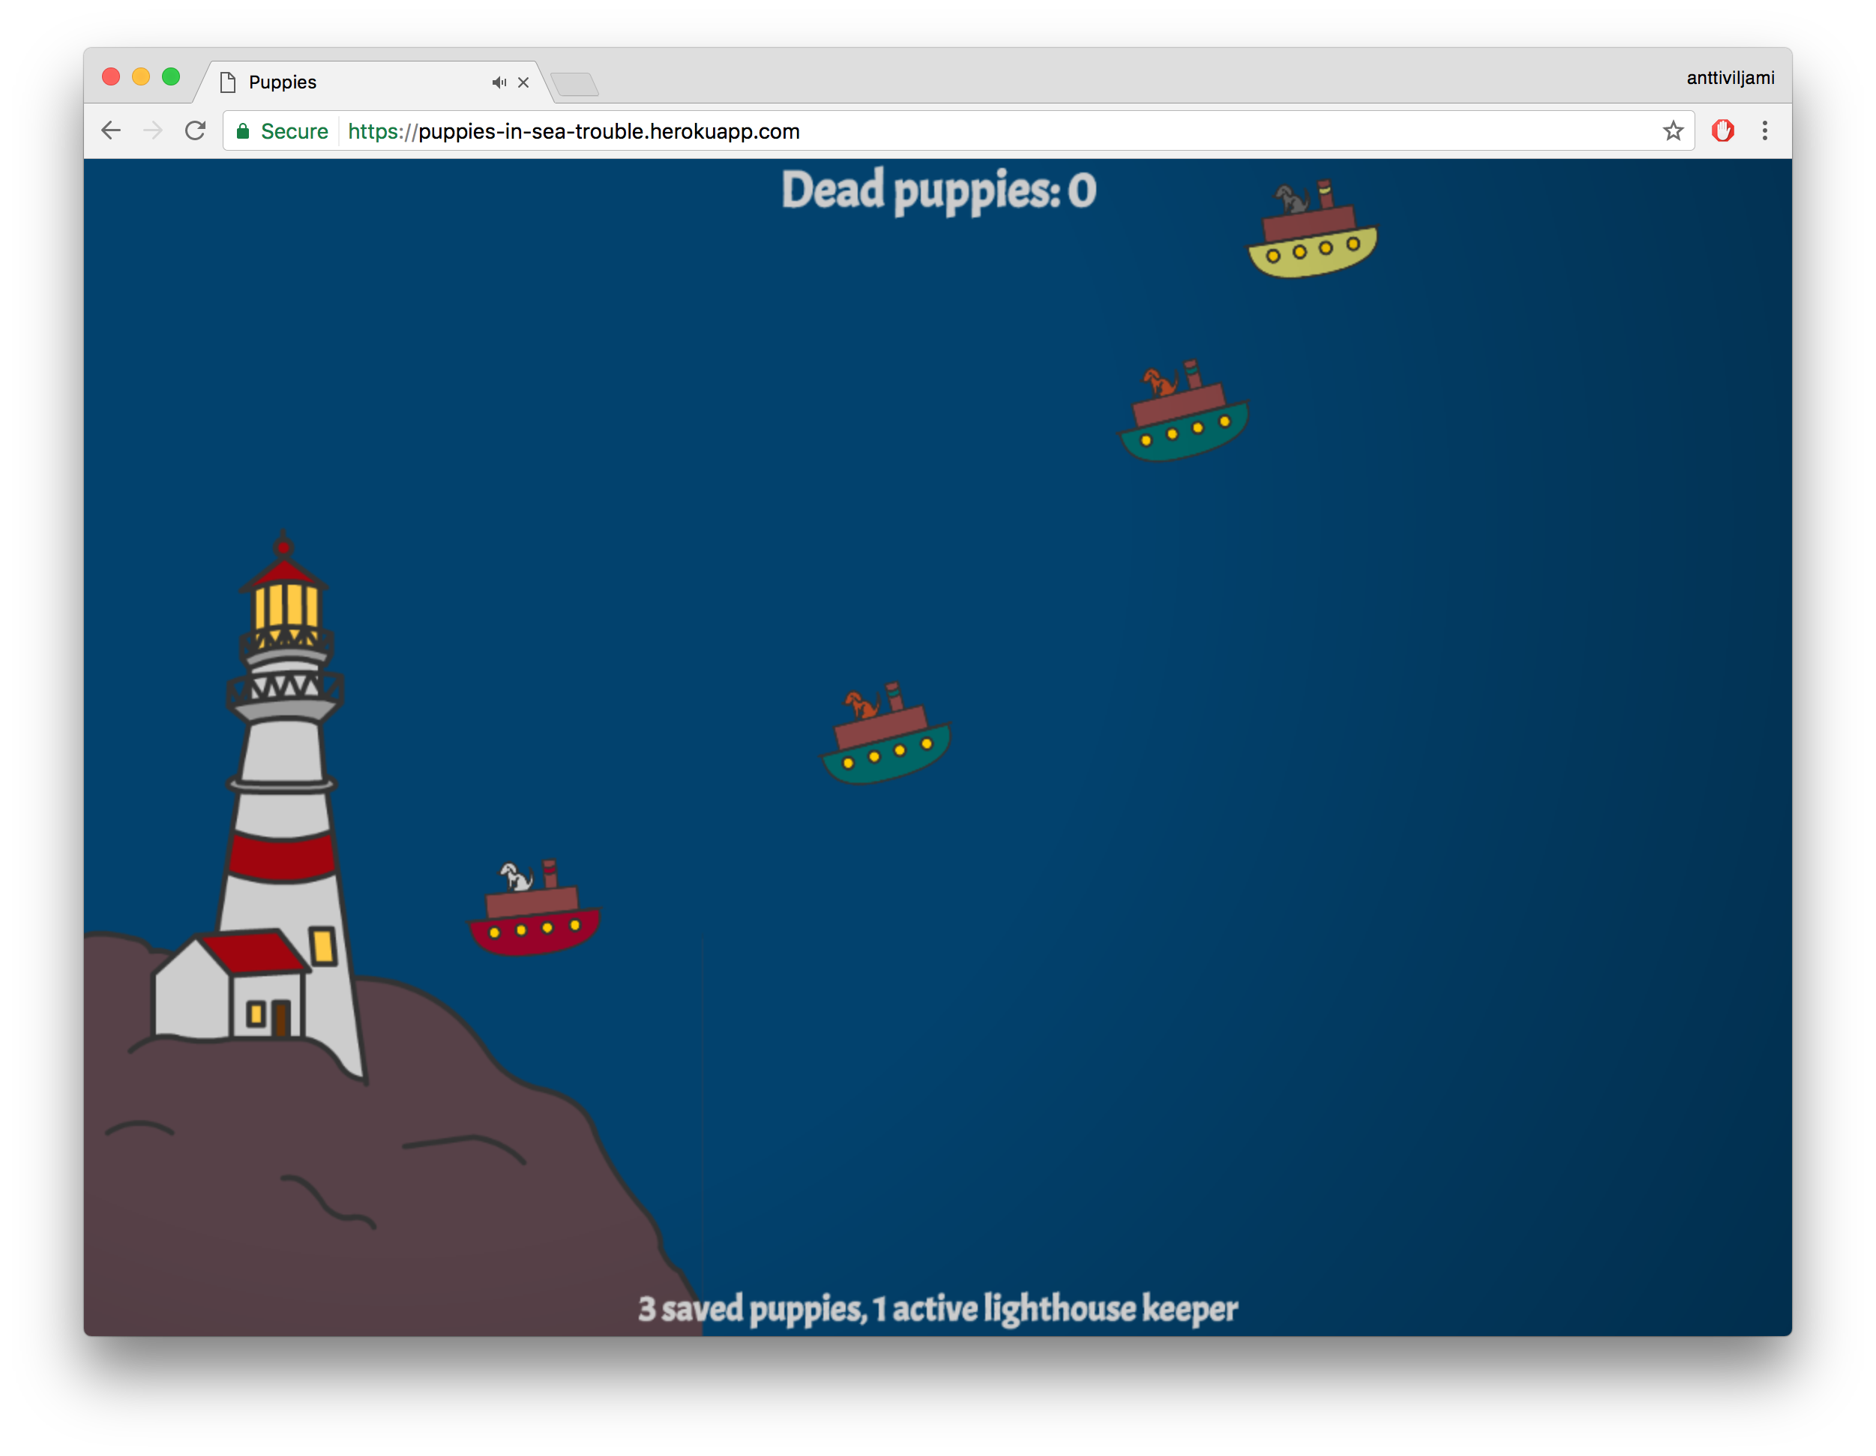Open the Chrome three-dot menu
Viewport: 1876px width, 1456px height.
point(1764,130)
